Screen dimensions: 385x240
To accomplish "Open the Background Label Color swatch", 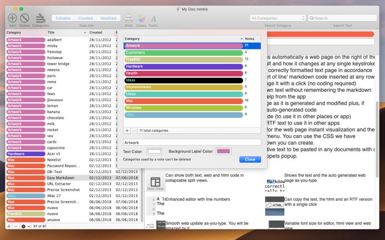I will (x=224, y=151).
